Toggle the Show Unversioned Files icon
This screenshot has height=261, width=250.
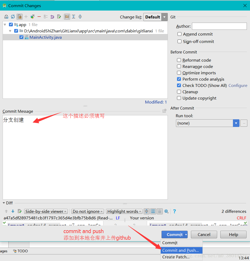(x=20, y=17)
